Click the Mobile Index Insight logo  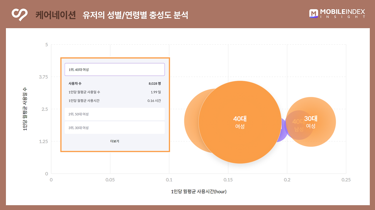(x=337, y=14)
